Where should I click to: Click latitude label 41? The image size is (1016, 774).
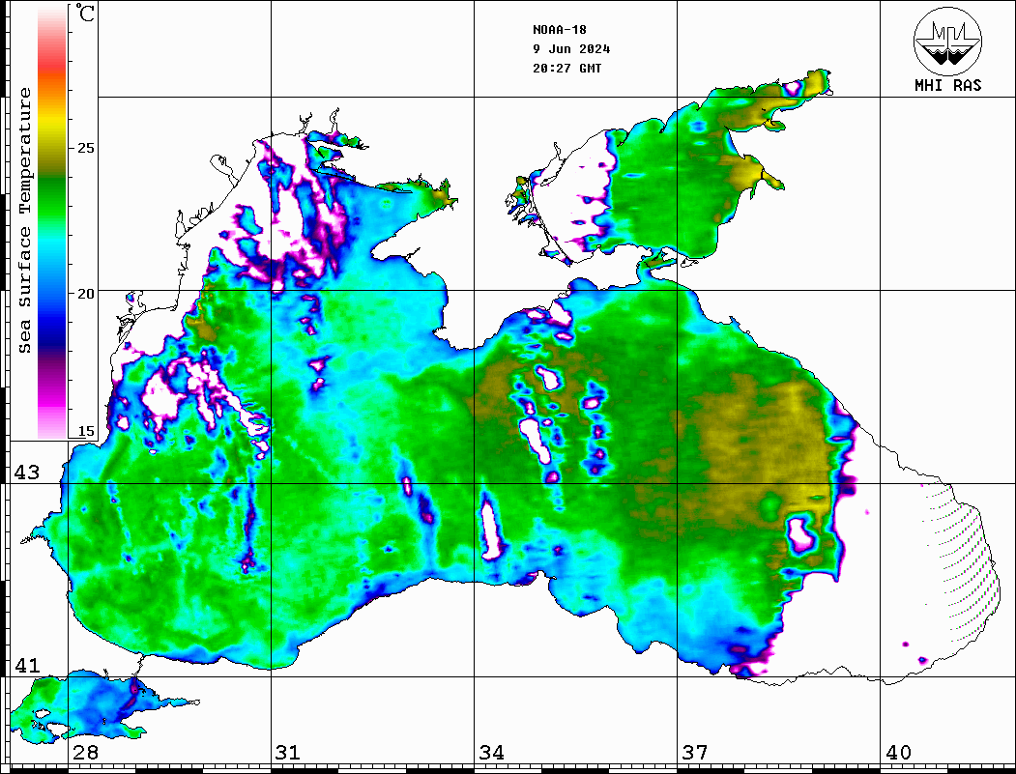click(x=26, y=666)
